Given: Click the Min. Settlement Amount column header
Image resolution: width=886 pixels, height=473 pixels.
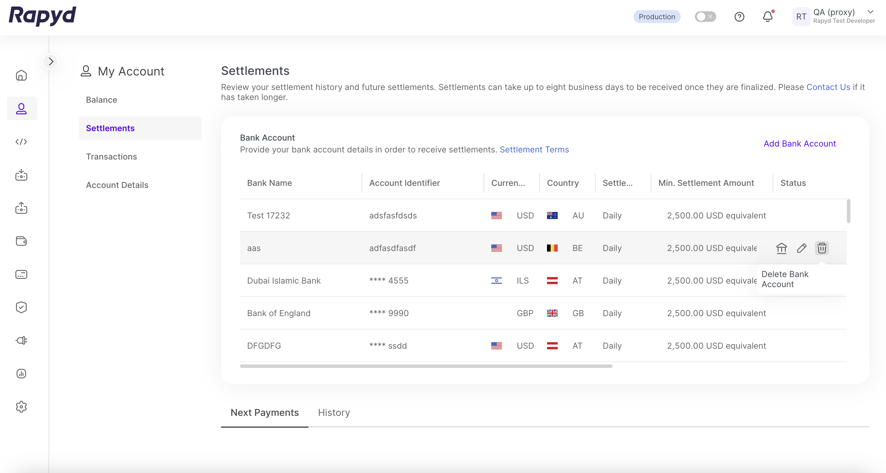Looking at the screenshot, I should point(706,183).
